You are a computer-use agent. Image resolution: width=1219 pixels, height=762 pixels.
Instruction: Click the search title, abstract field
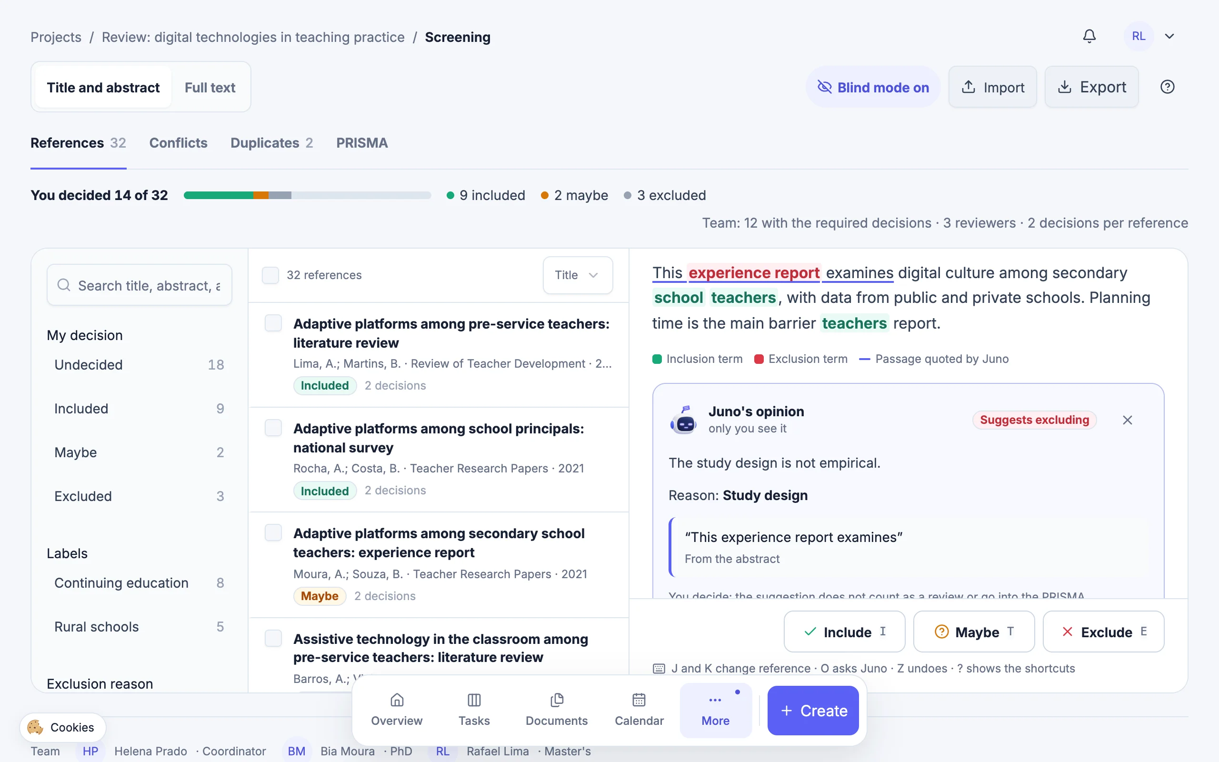(x=140, y=285)
